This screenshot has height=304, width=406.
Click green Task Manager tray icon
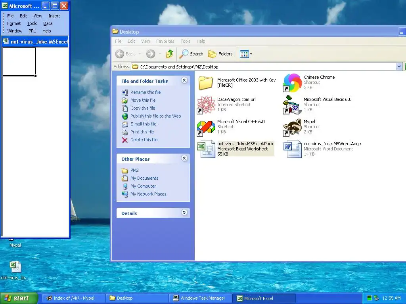tap(370, 298)
